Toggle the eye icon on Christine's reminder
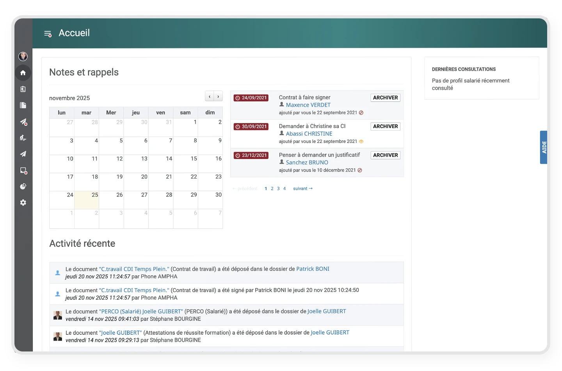The image size is (562, 371). (x=361, y=141)
